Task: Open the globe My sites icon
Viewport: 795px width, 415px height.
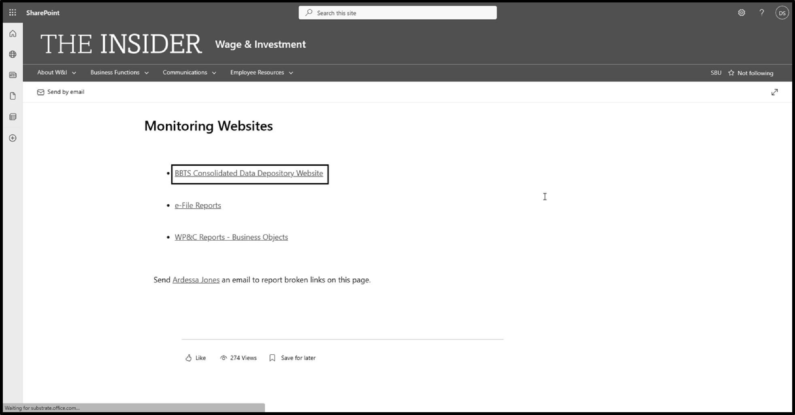Action: 13,54
